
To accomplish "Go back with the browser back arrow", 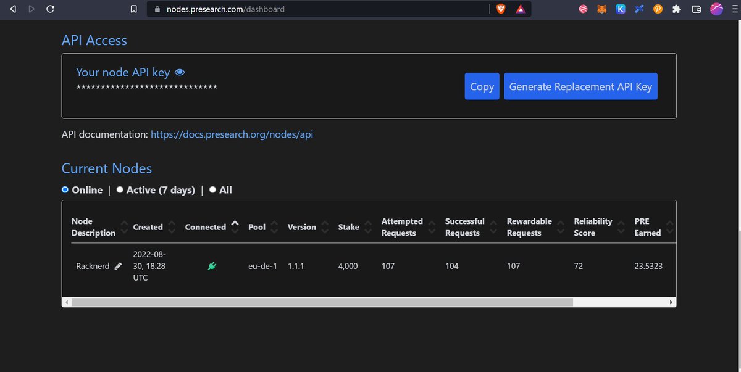I will [13, 9].
